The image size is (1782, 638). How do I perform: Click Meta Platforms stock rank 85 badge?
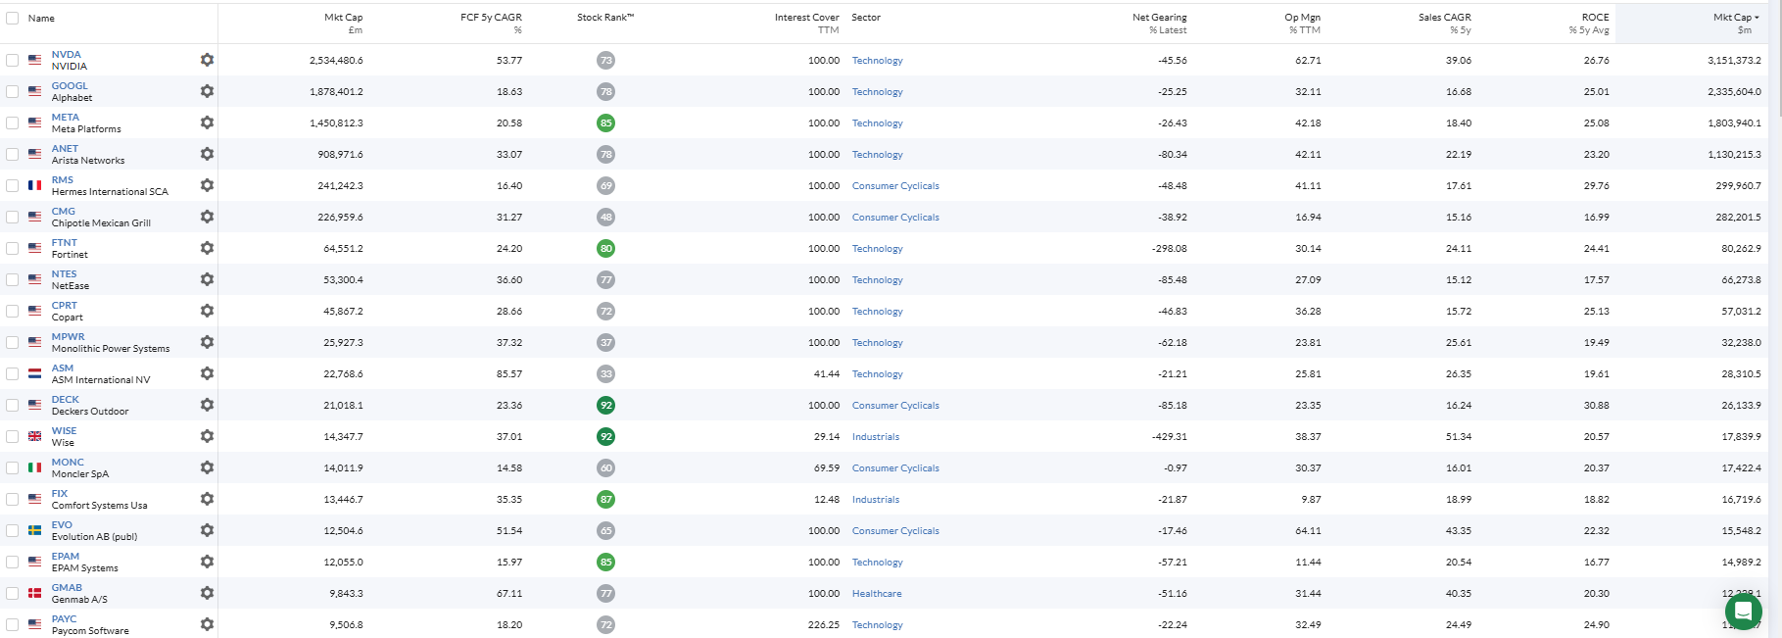click(605, 123)
